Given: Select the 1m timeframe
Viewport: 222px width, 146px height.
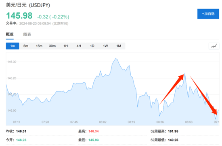Looking at the screenshot, I should click(13, 46).
